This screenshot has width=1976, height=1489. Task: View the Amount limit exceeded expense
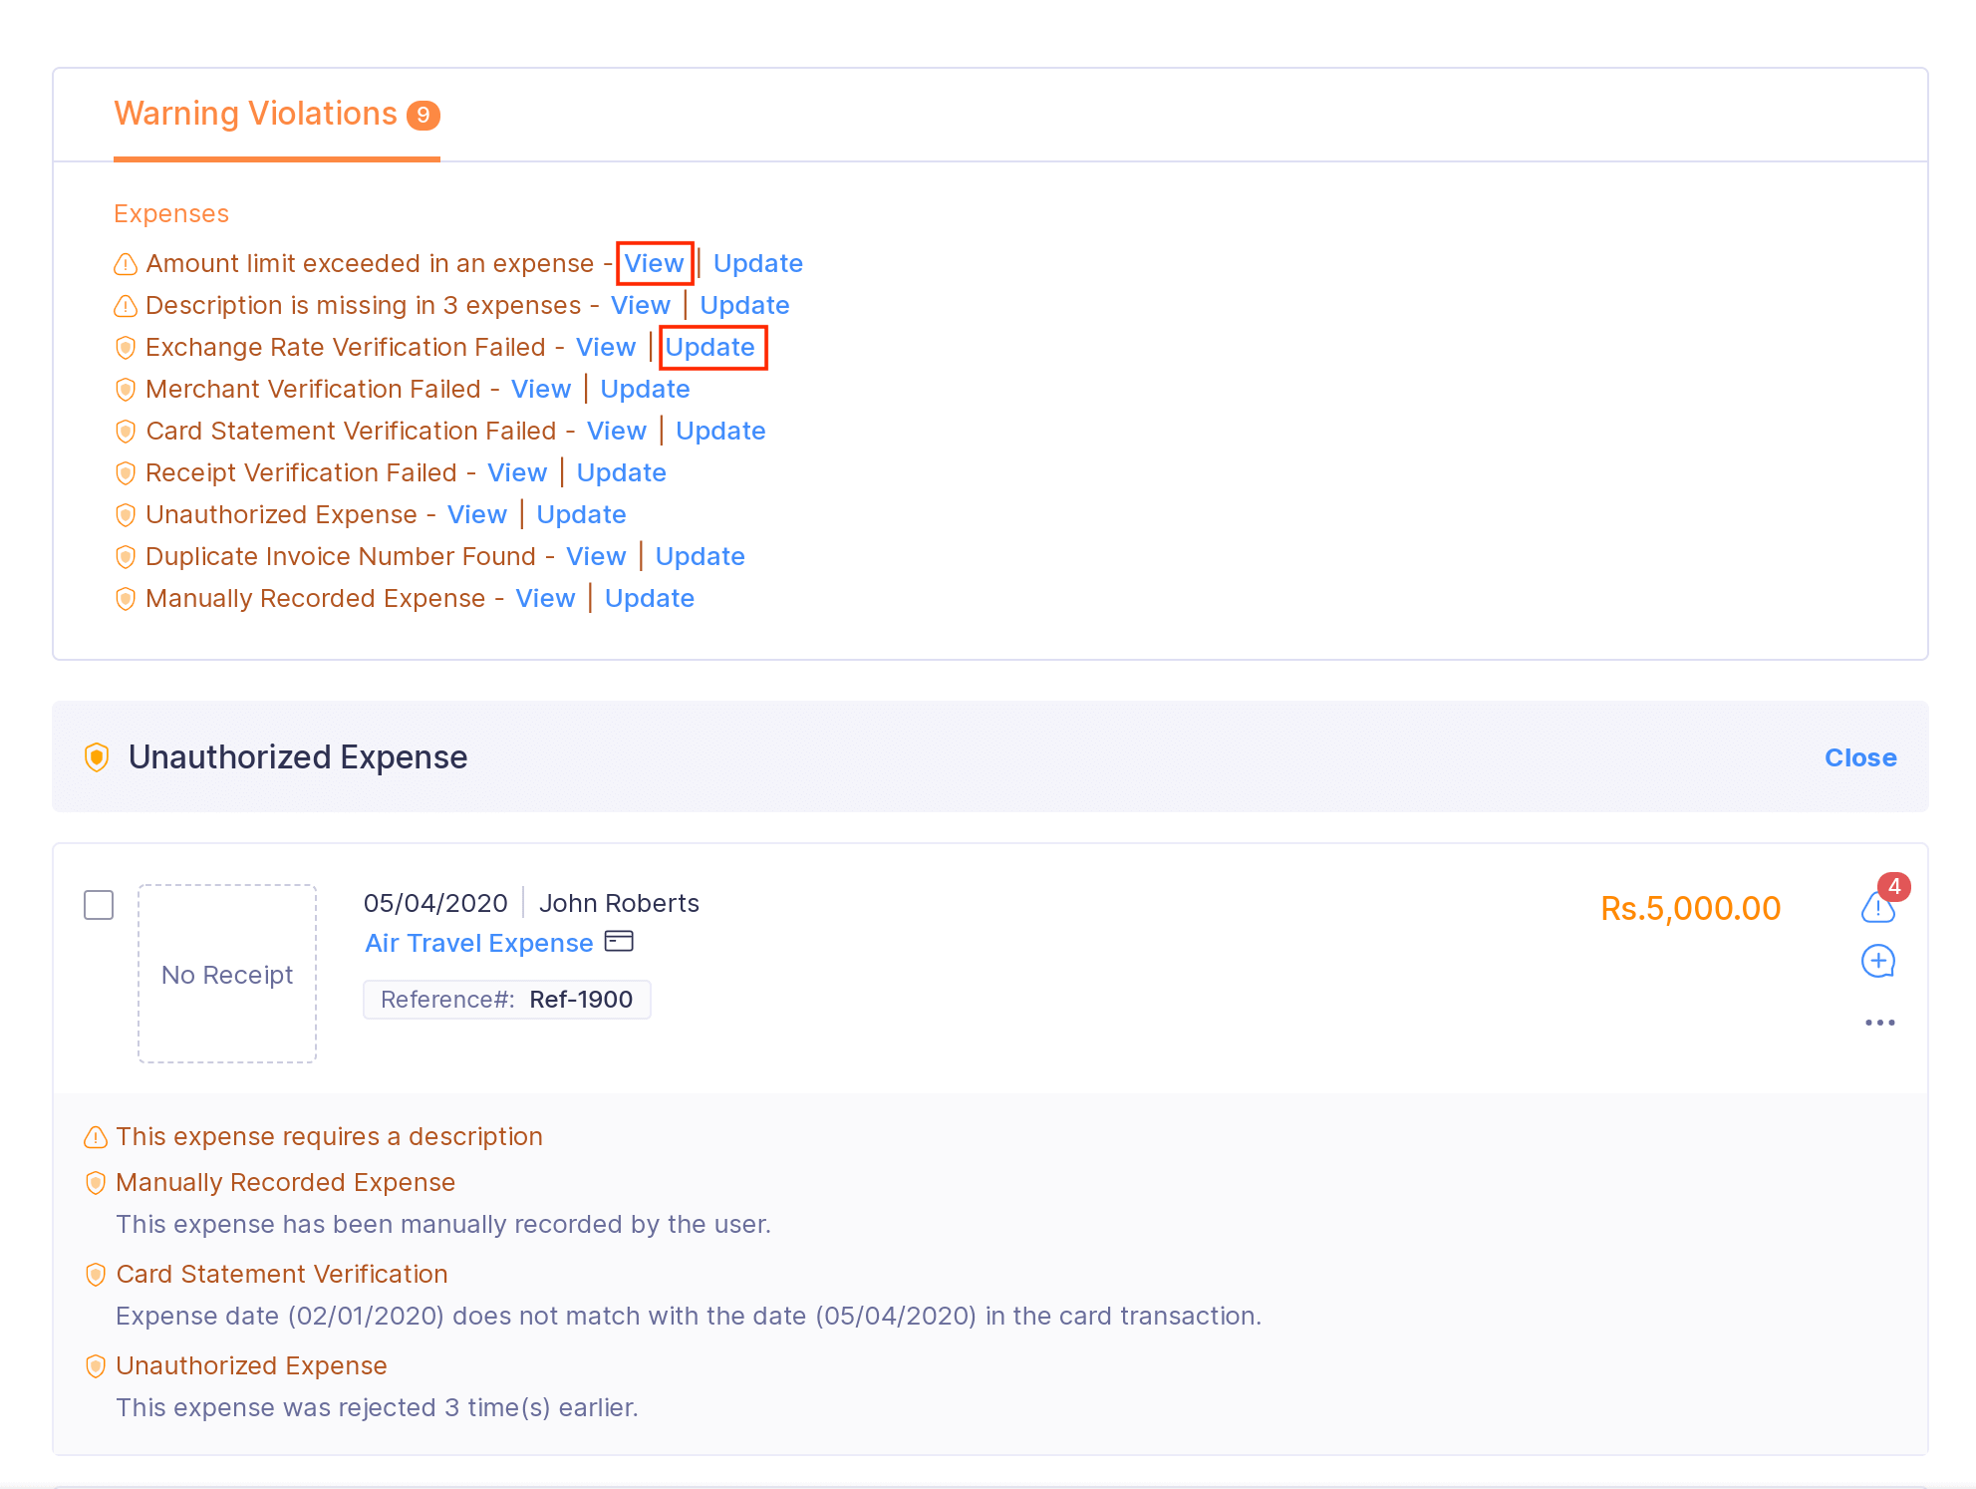click(654, 263)
